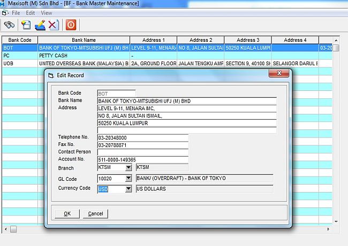
Task: Close the Edit Record dialog
Action: pyautogui.click(x=278, y=74)
